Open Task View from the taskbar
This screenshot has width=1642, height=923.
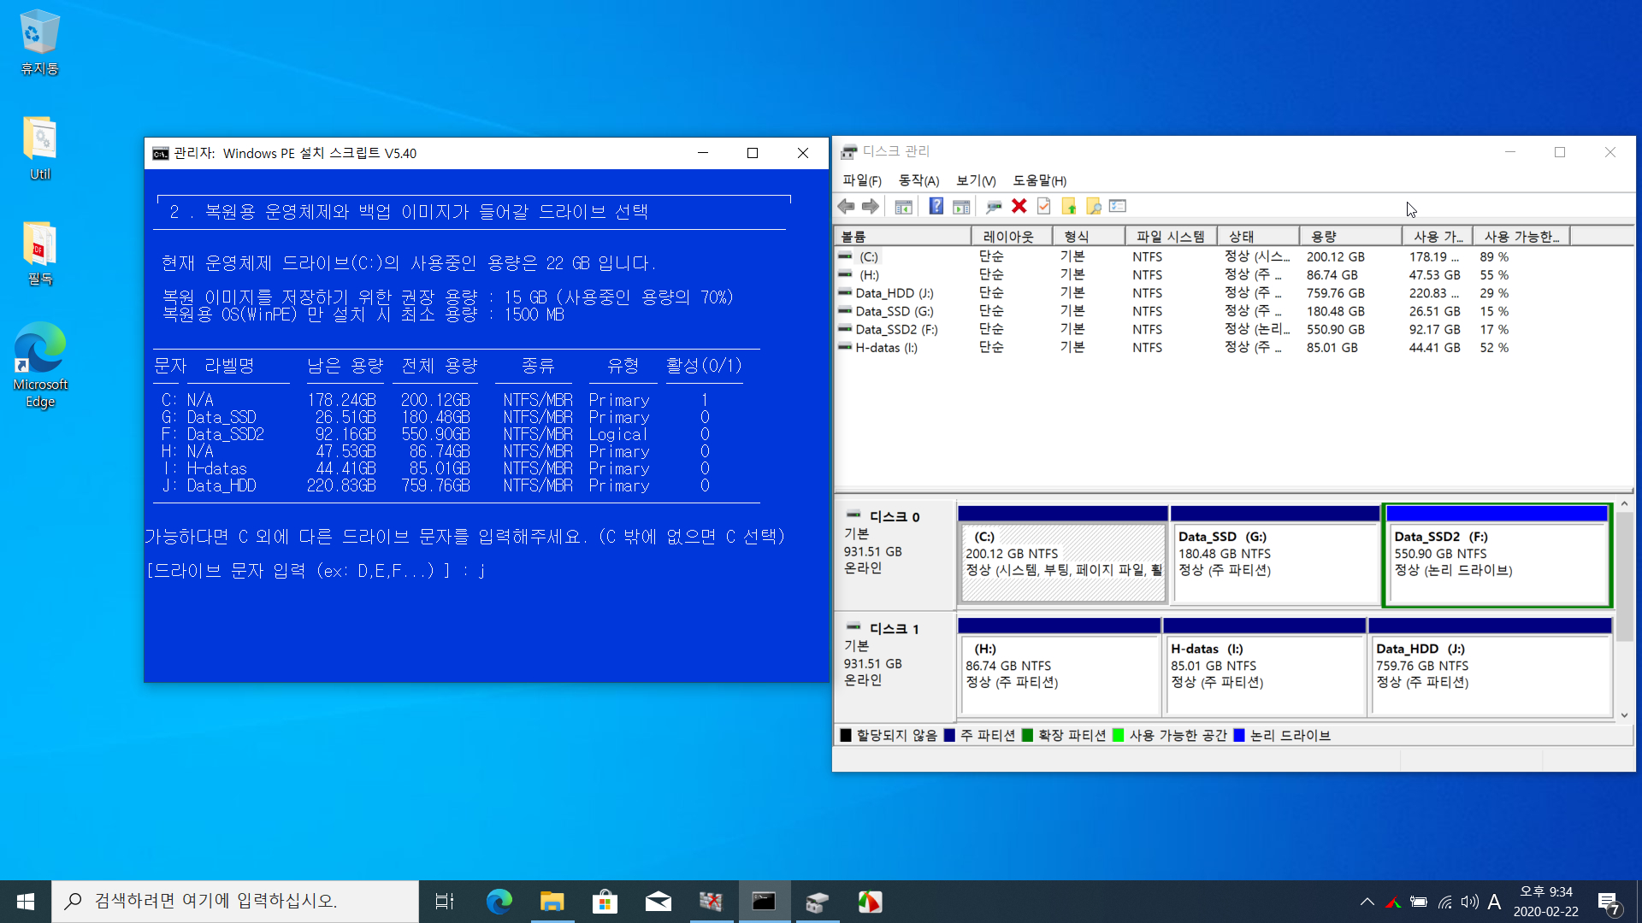445,902
